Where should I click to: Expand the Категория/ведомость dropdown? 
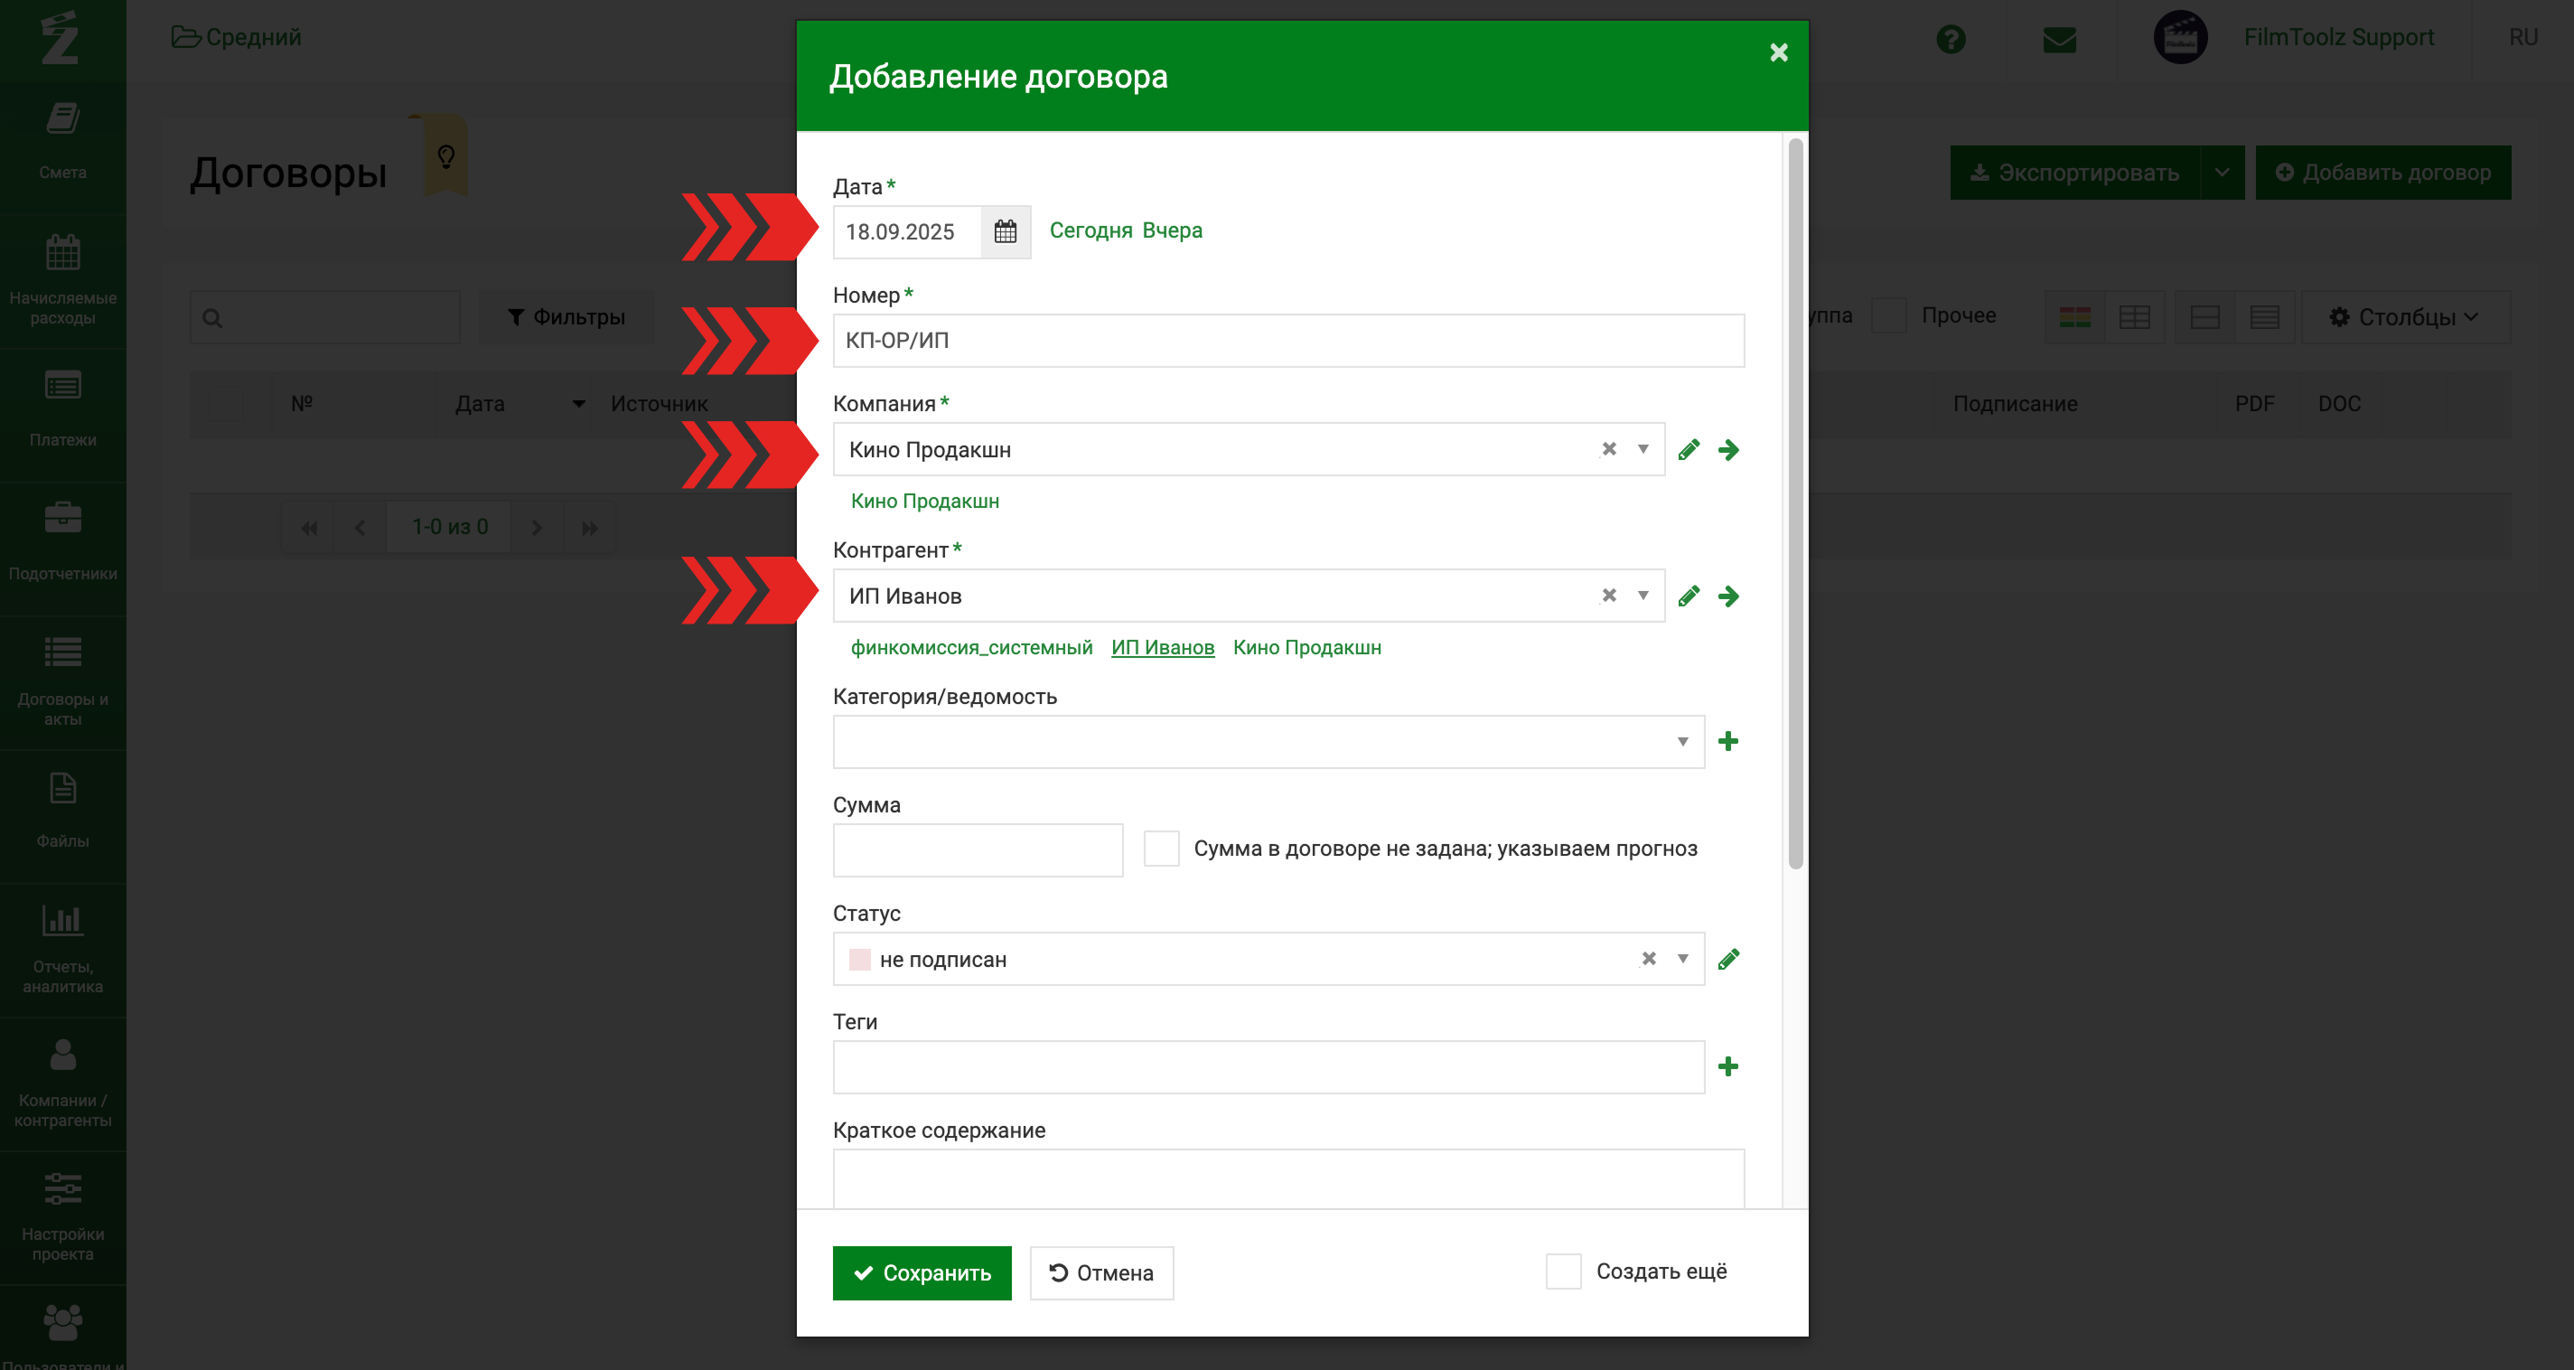click(1682, 741)
